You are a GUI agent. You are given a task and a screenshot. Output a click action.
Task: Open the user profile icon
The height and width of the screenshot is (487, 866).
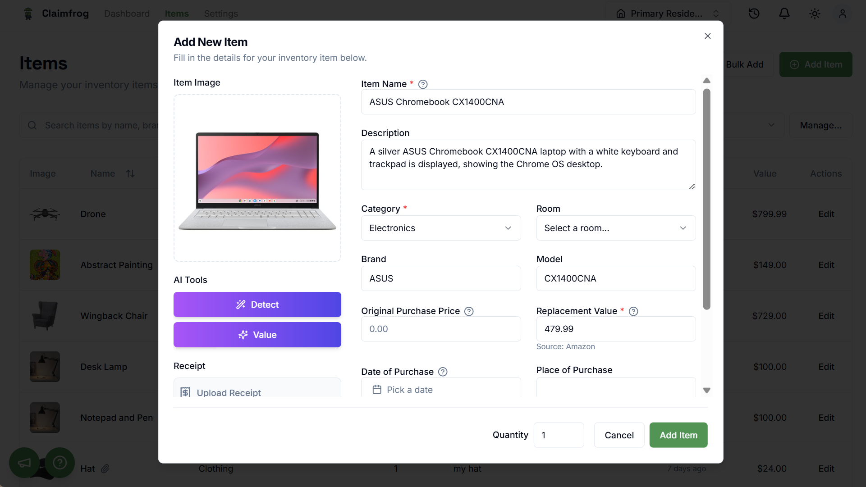(843, 14)
